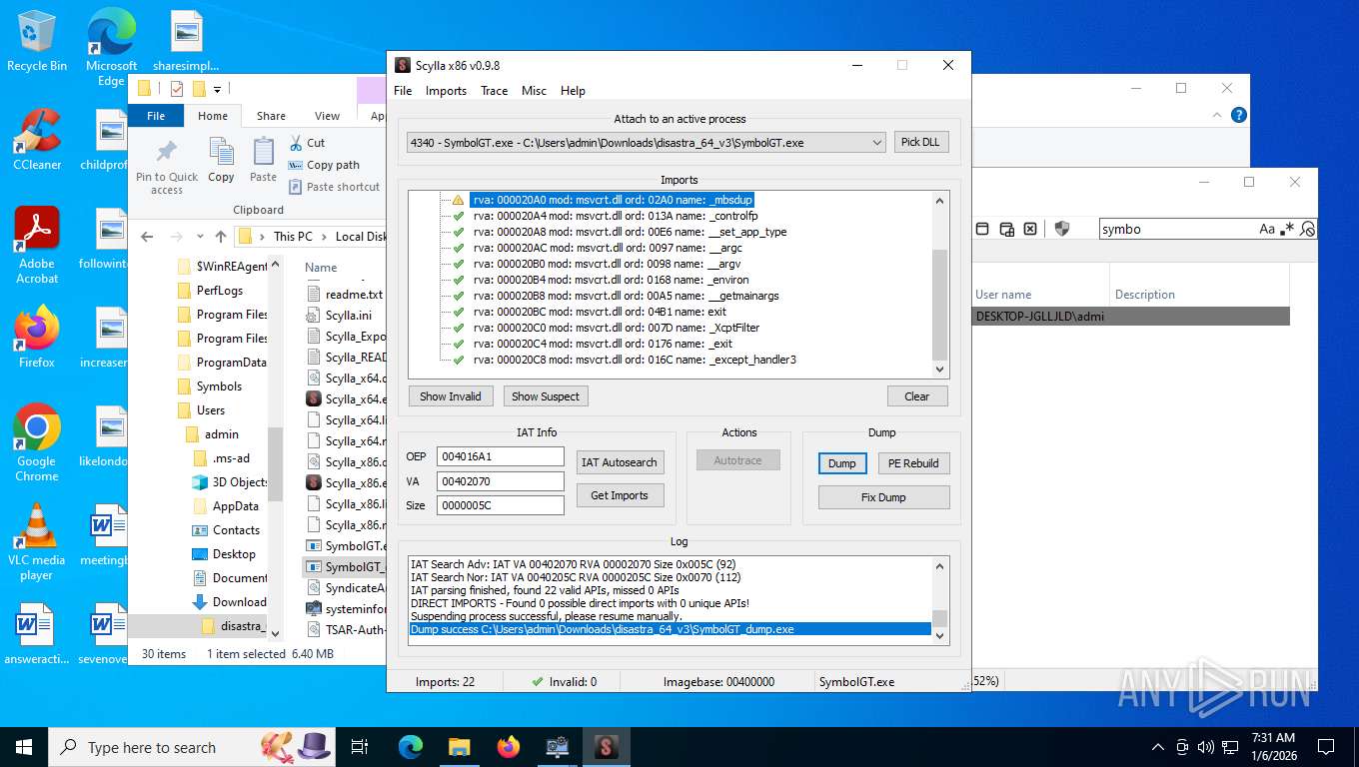The height and width of the screenshot is (767, 1359).
Task: Click the Copy icon in the Explorer ribbon
Action: click(x=221, y=151)
